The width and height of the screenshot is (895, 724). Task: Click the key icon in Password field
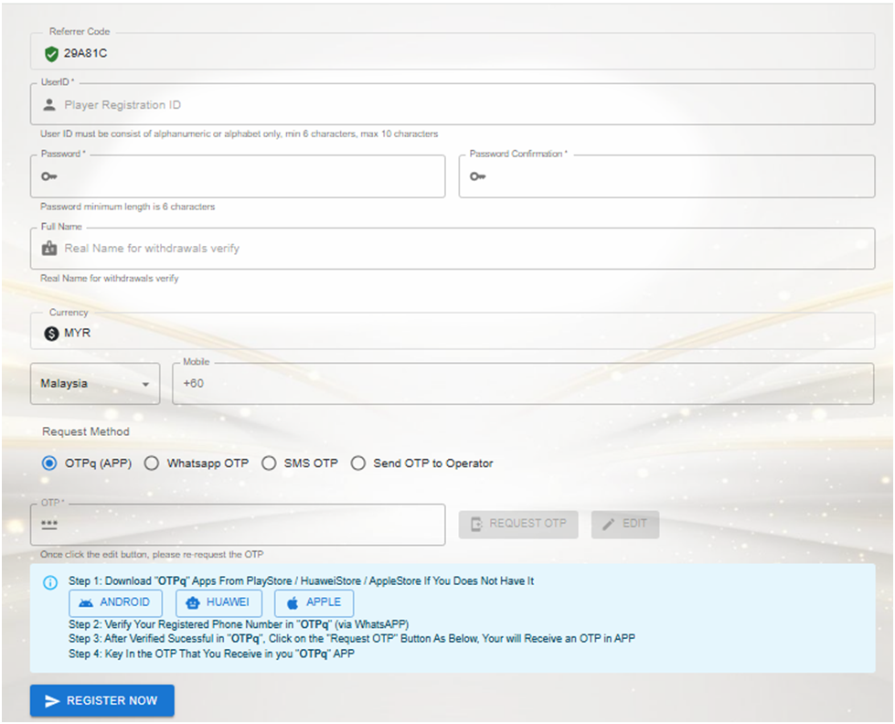coord(49,176)
